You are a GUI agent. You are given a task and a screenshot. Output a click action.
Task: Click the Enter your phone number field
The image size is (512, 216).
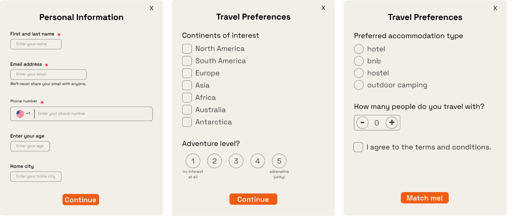point(93,114)
